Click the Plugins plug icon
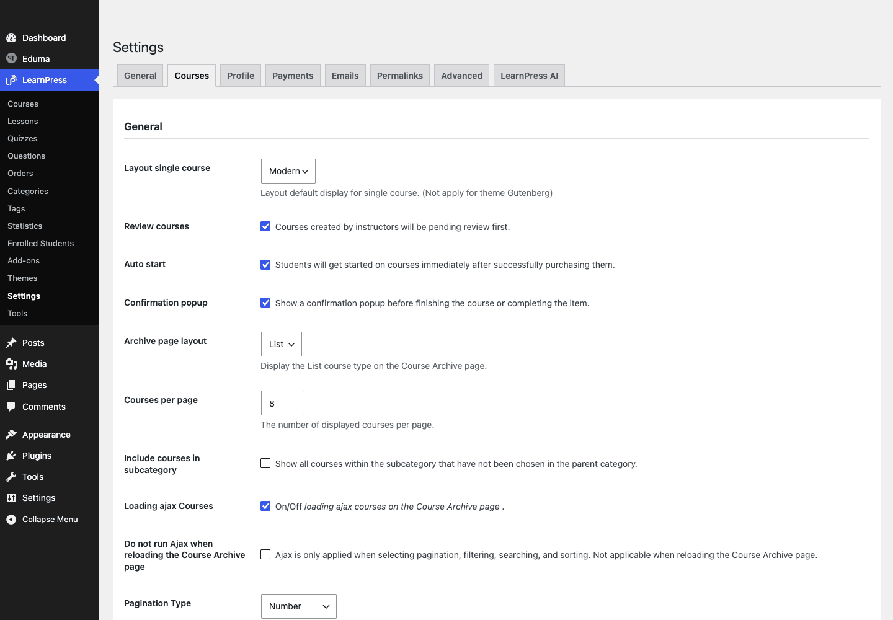Viewport: 893px width, 620px height. (x=11, y=456)
